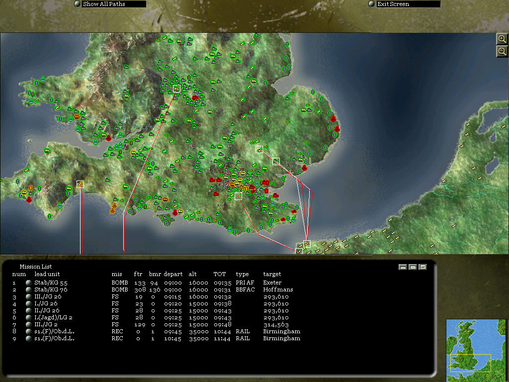Select bullet for mission 4 I./JG 26
This screenshot has width=509, height=382.
28,304
